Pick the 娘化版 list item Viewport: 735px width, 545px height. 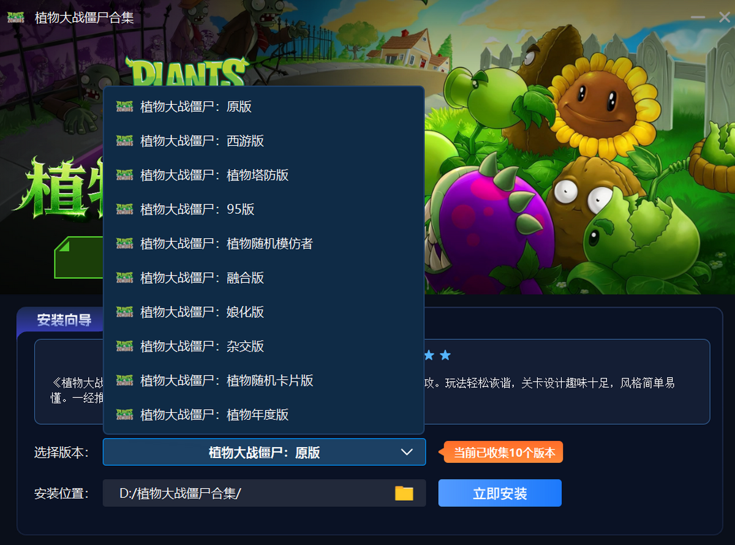pos(263,312)
